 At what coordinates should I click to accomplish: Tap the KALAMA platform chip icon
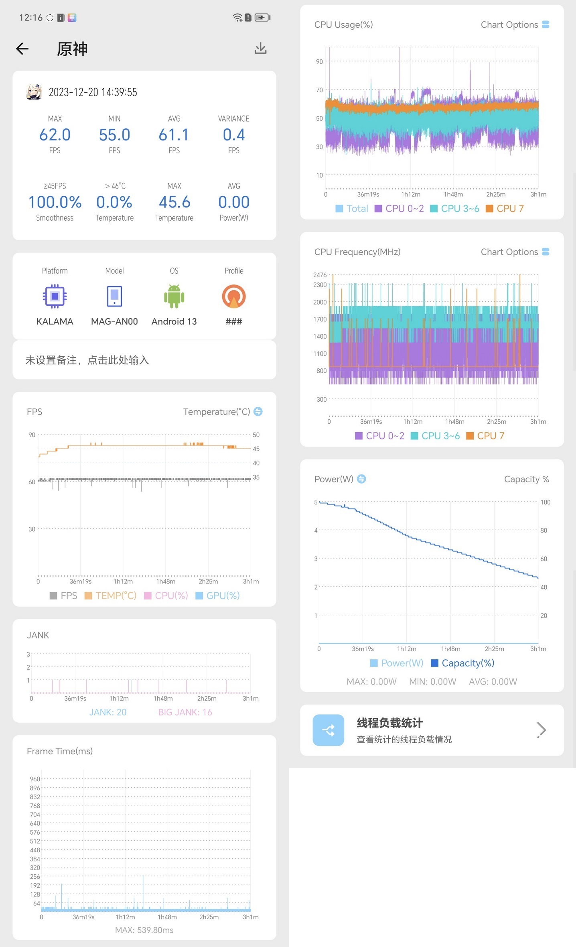tap(55, 297)
